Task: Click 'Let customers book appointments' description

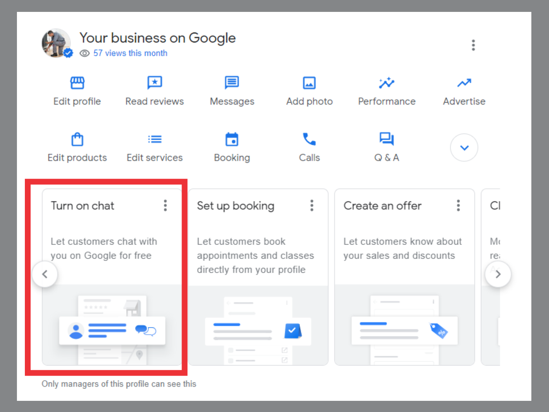Action: click(255, 255)
